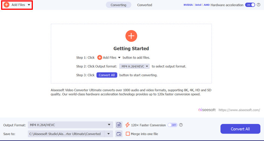The height and width of the screenshot is (141, 264).
Task: Open the aiseesoft.com website link
Action: pyautogui.click(x=239, y=110)
